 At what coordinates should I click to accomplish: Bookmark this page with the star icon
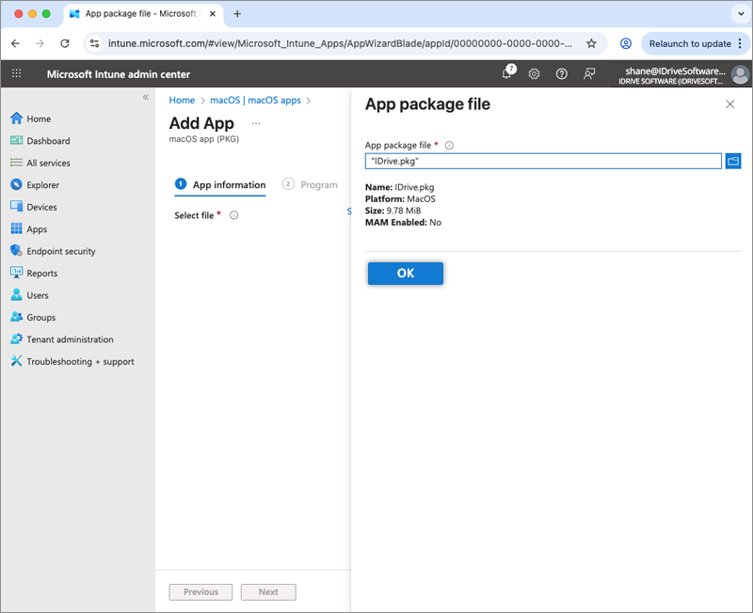[591, 43]
